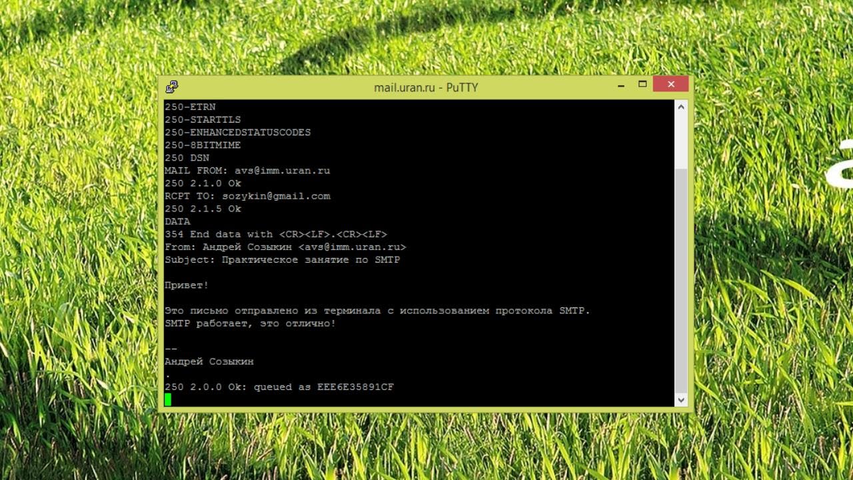Click the scrollbar down arrow
The width and height of the screenshot is (853, 480).
[x=681, y=399]
